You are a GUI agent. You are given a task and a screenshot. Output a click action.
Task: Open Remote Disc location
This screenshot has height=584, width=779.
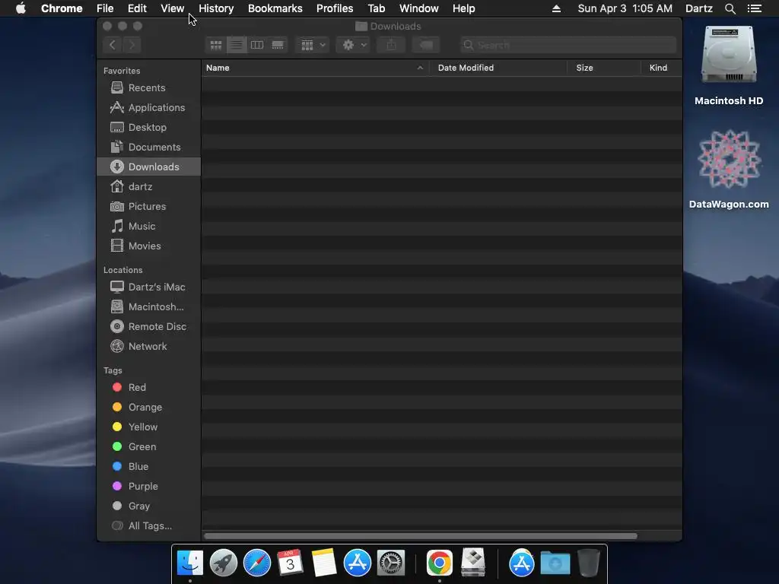click(x=148, y=327)
